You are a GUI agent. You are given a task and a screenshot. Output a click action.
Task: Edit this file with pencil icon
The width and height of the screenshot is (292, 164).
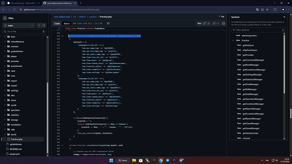point(214,23)
